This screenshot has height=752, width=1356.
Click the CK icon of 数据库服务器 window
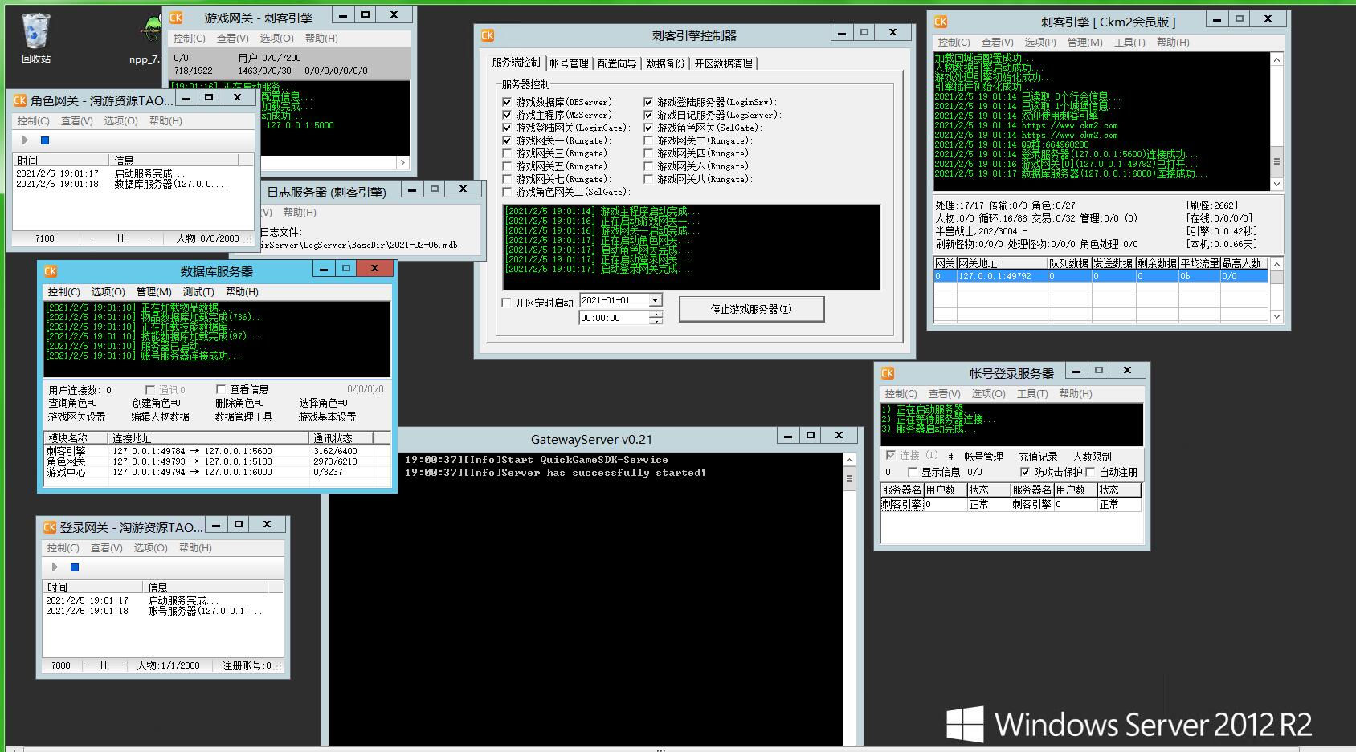pyautogui.click(x=51, y=271)
